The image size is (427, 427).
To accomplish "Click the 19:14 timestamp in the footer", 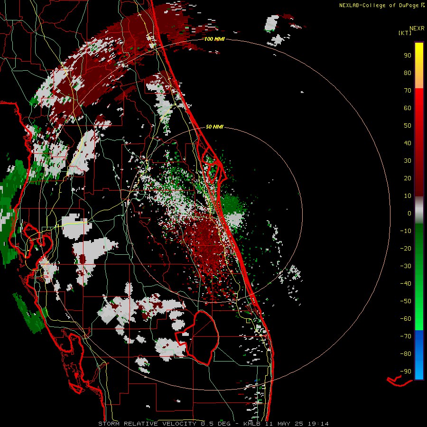I will [x=318, y=424].
